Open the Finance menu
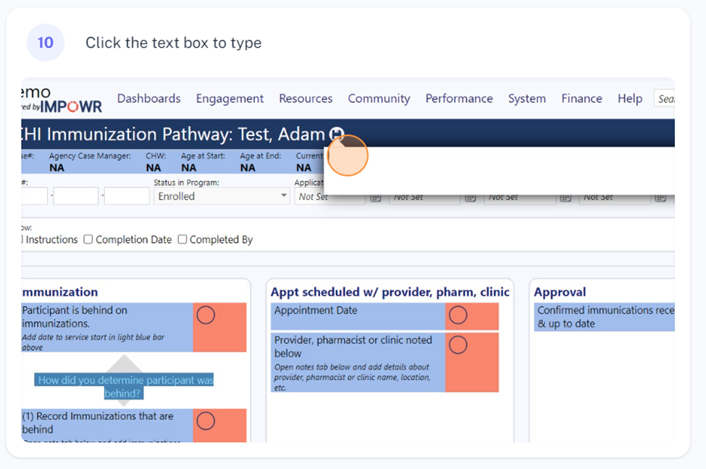Image resolution: width=706 pixels, height=469 pixels. [581, 98]
